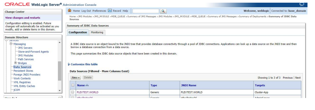Open Path Services tree item
Viewport: 315px width, 110px height.
26,59
